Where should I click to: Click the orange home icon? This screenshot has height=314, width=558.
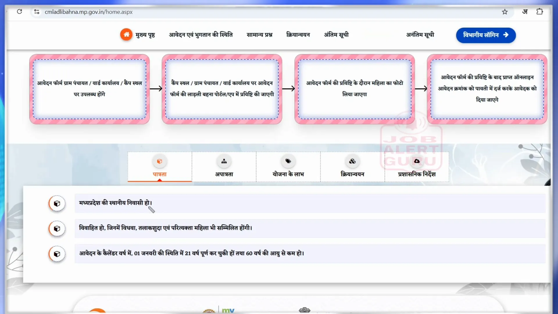126,35
